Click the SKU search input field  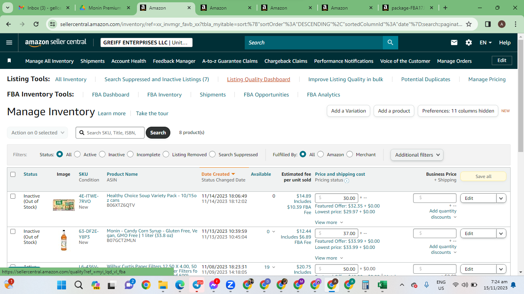click(110, 132)
